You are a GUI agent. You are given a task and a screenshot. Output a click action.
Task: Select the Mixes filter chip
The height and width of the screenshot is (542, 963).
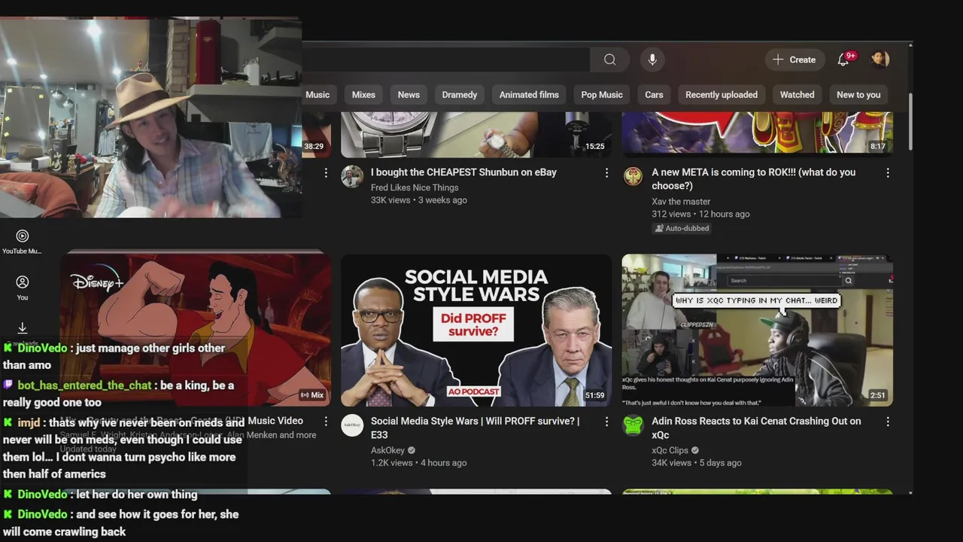(x=363, y=95)
